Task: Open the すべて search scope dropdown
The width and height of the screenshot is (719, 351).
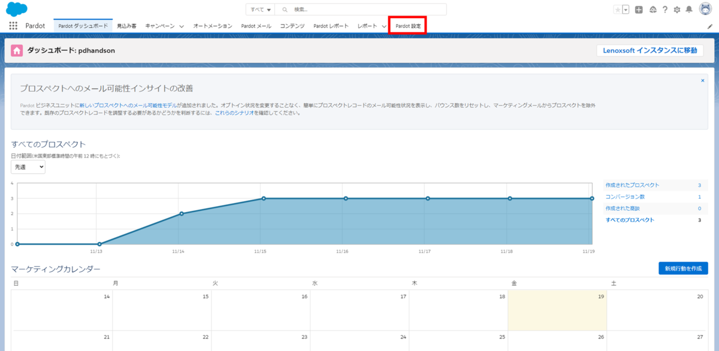Action: [261, 10]
